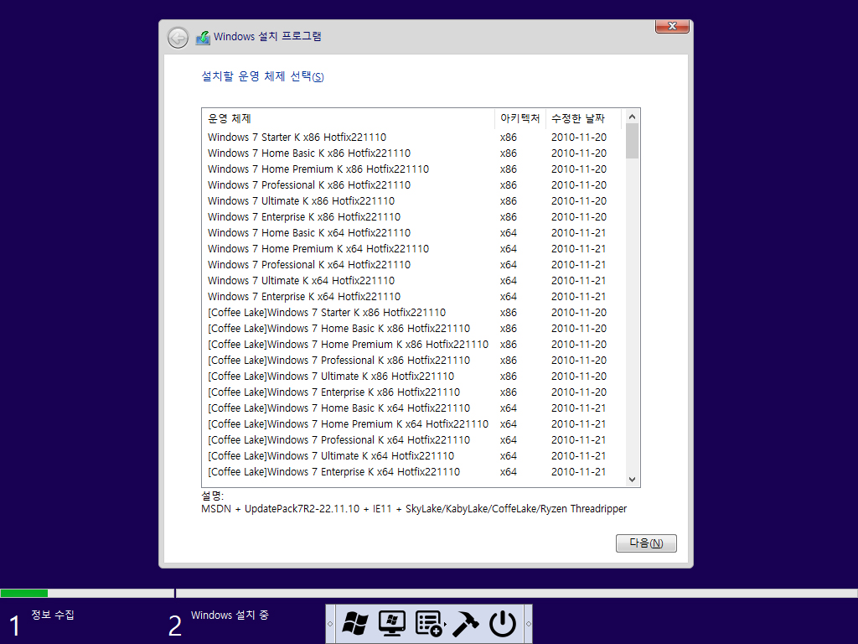Select [Coffee Lake]Windows 7 Home Basic K x86 row

pos(412,328)
